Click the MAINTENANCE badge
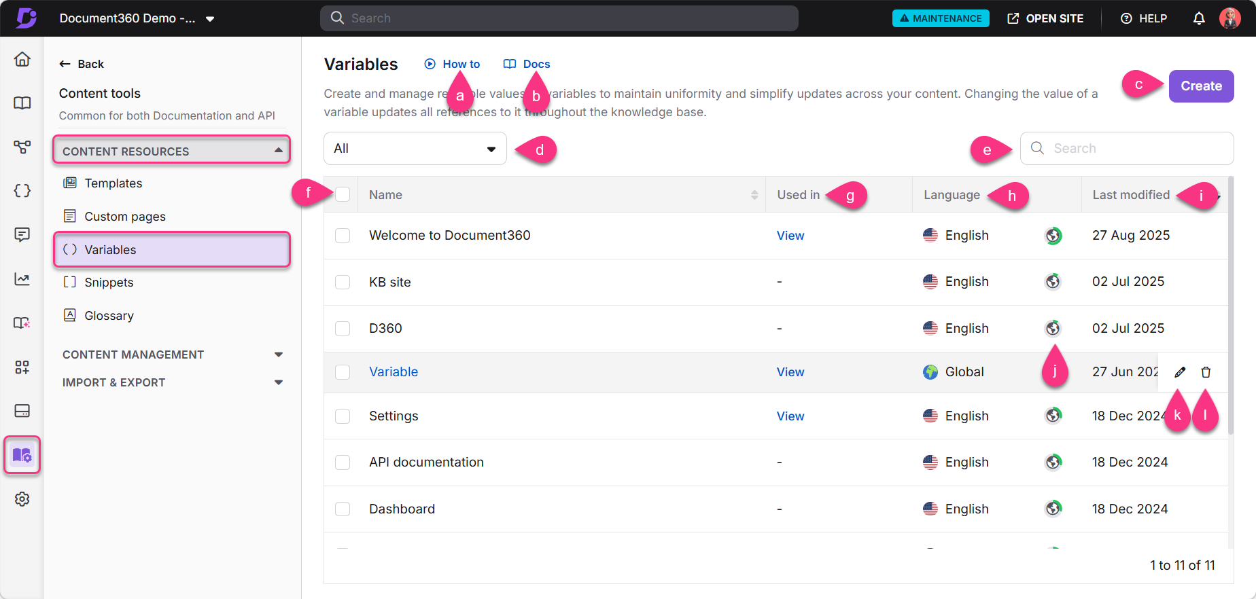This screenshot has width=1256, height=599. click(x=941, y=18)
